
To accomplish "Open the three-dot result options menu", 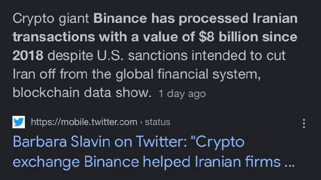I will (x=304, y=123).
